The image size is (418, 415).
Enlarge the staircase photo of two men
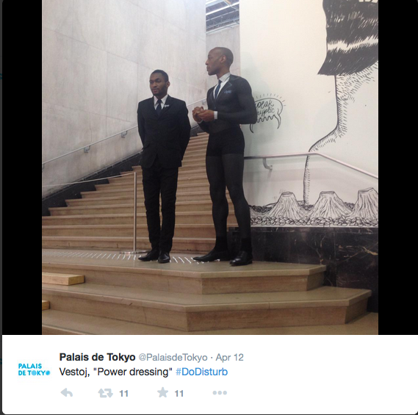coord(210,167)
